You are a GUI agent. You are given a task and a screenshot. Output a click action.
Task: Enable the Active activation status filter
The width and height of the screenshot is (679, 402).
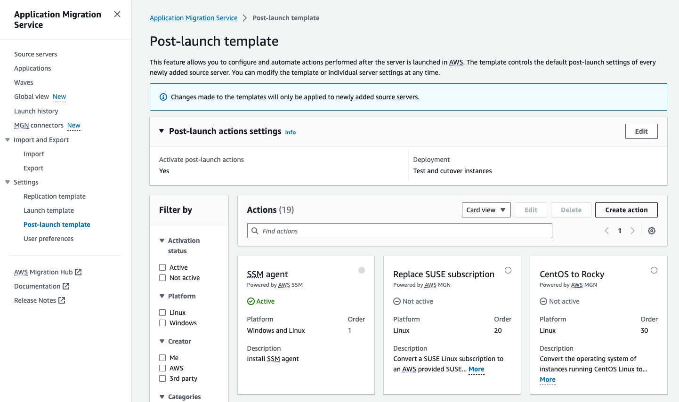click(x=162, y=267)
